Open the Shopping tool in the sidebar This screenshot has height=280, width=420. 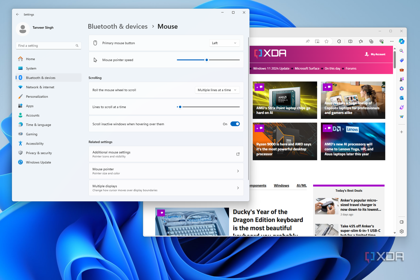(402, 60)
